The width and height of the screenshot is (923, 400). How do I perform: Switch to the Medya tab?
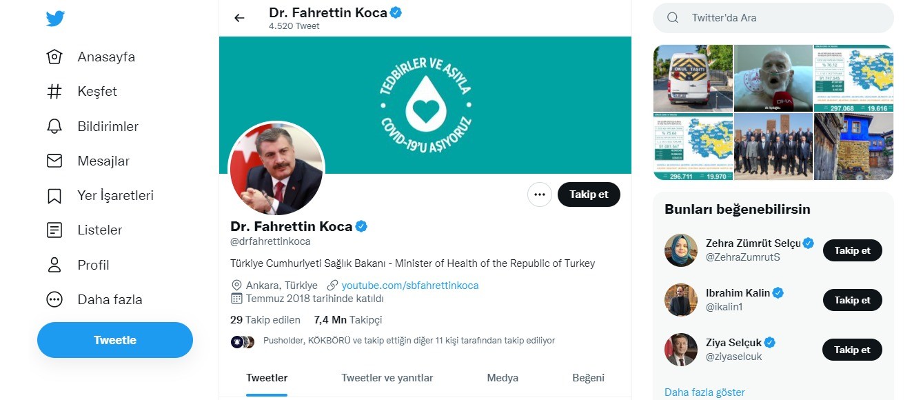(x=502, y=378)
